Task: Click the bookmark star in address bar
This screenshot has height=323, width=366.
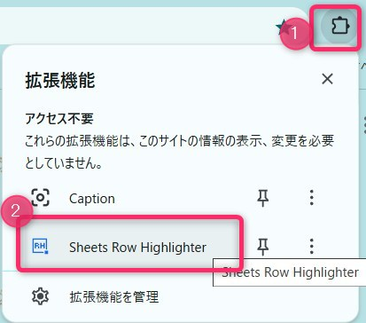Action: click(x=283, y=27)
